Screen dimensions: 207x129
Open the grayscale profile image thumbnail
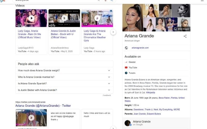point(181,11)
